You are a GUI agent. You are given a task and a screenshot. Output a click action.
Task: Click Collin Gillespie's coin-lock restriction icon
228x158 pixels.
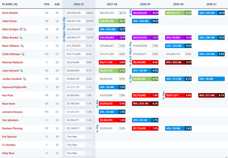23,54
